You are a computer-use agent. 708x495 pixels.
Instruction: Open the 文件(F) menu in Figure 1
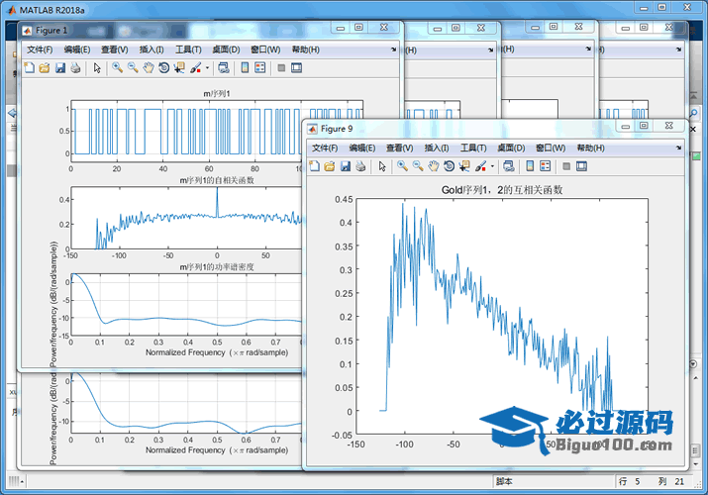click(x=40, y=49)
